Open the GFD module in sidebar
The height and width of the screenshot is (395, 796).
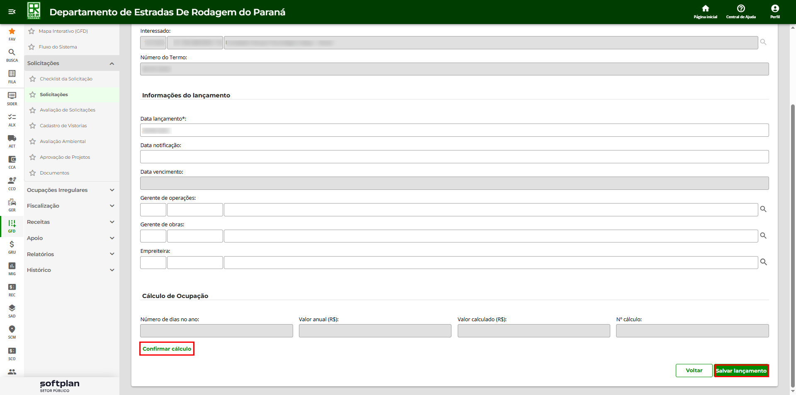tap(12, 225)
